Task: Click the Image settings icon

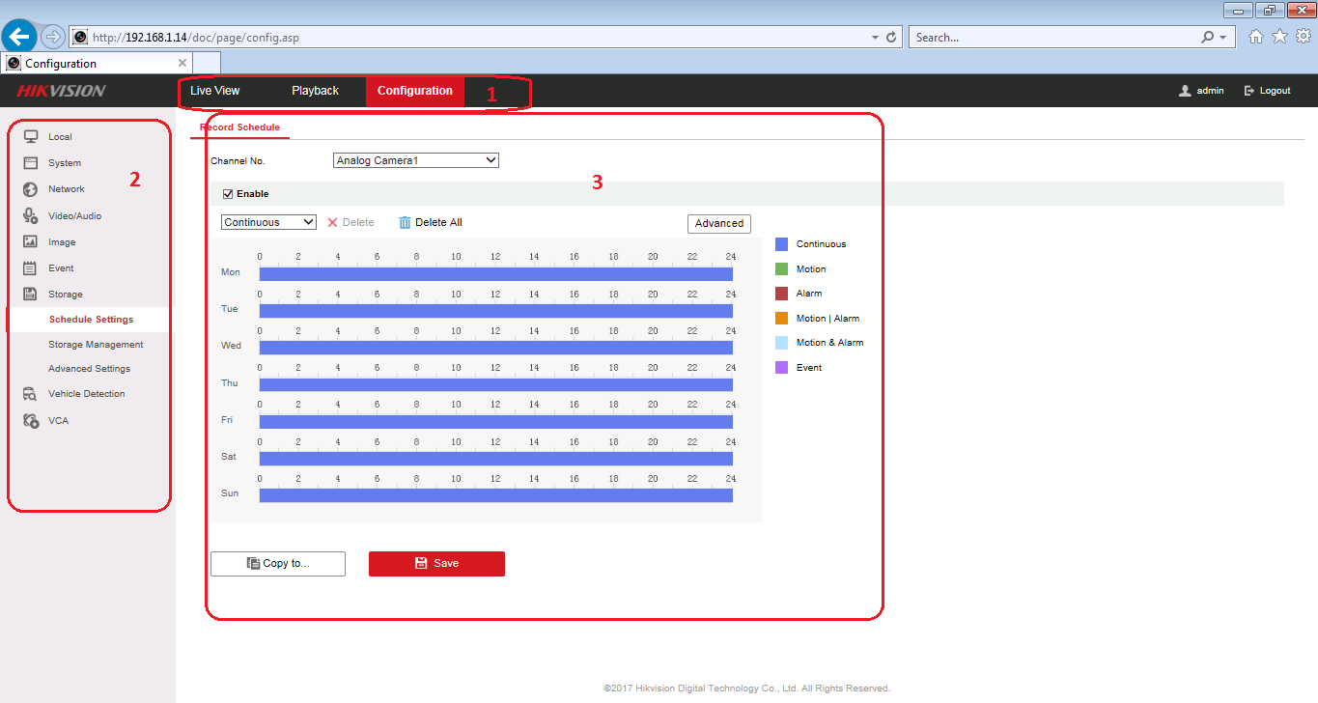Action: (x=30, y=242)
